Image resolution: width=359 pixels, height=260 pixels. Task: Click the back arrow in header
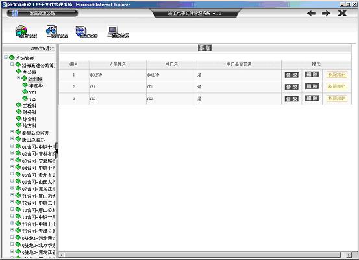tap(311, 13)
